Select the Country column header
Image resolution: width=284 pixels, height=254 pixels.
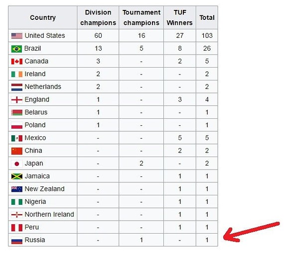(43, 17)
